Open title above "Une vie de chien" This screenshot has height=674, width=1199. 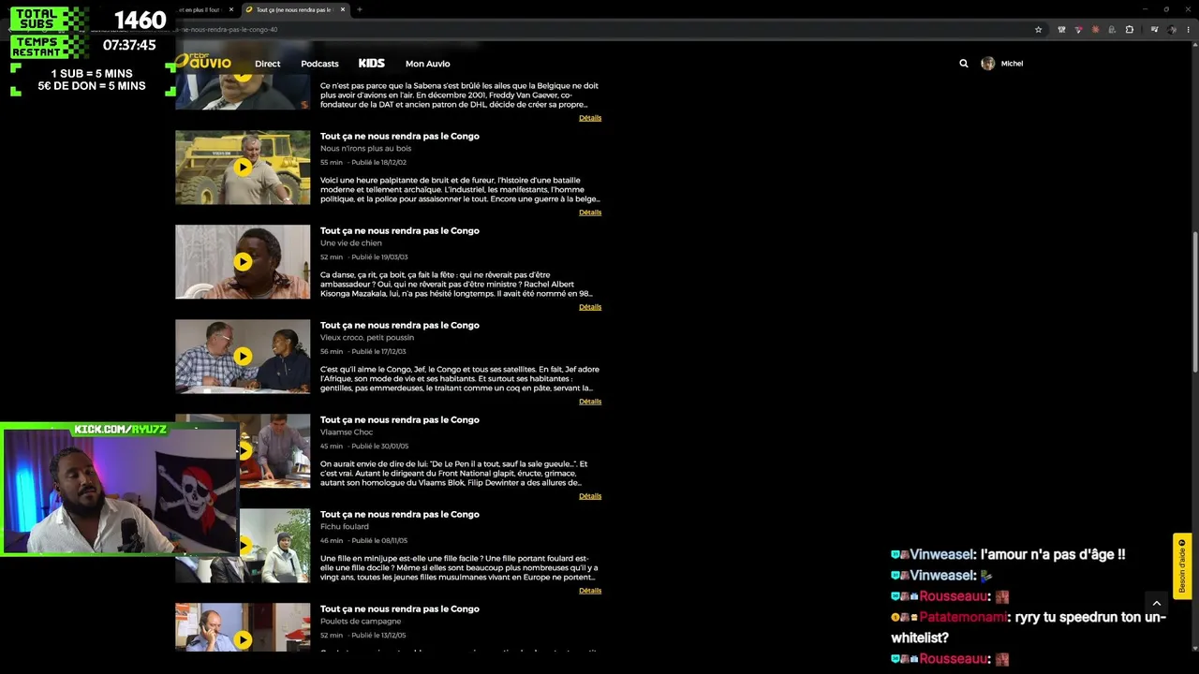click(x=400, y=231)
